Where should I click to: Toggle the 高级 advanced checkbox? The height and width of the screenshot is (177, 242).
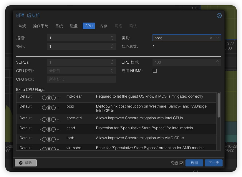(181, 163)
